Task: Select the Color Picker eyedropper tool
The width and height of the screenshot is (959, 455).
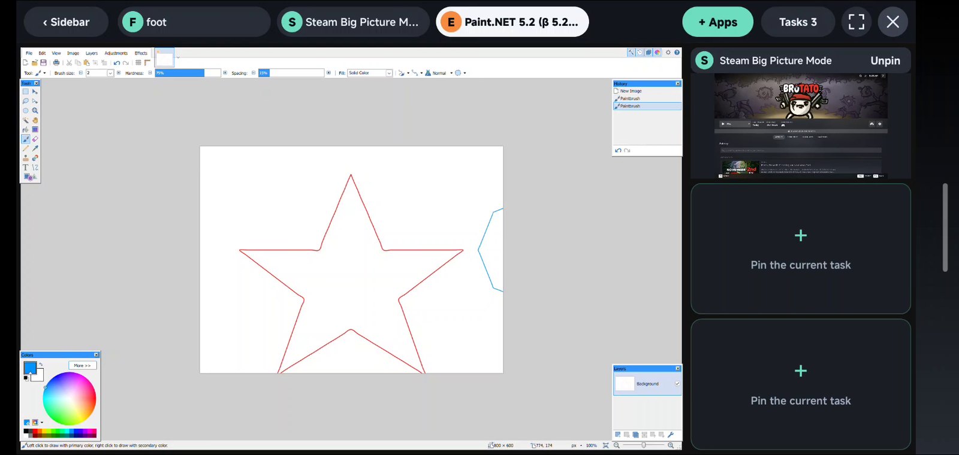Action: [35, 148]
